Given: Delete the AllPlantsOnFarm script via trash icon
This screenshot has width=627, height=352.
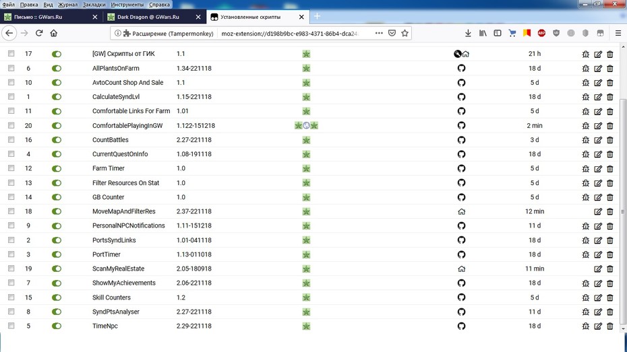Looking at the screenshot, I should (x=609, y=68).
